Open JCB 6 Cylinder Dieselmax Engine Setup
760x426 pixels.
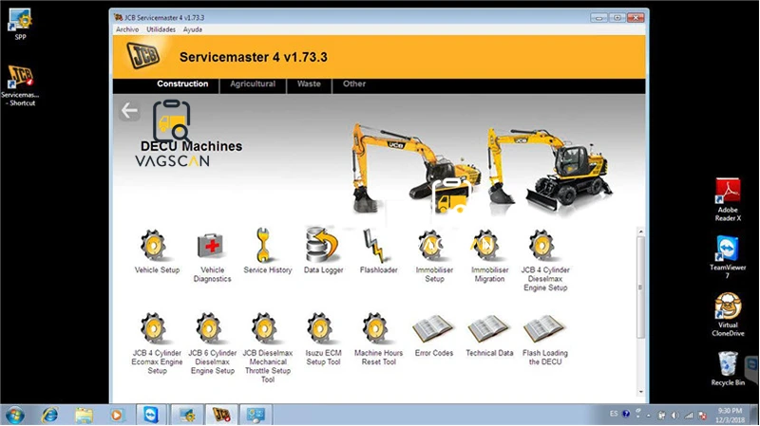212,343
